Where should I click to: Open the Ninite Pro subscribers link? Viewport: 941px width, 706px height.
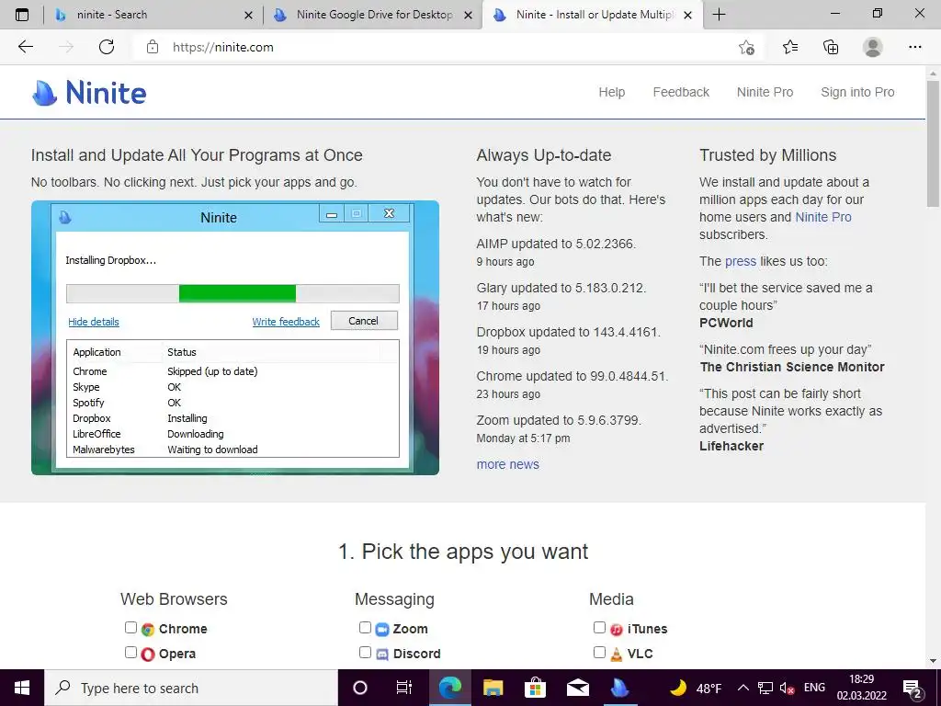tap(822, 217)
